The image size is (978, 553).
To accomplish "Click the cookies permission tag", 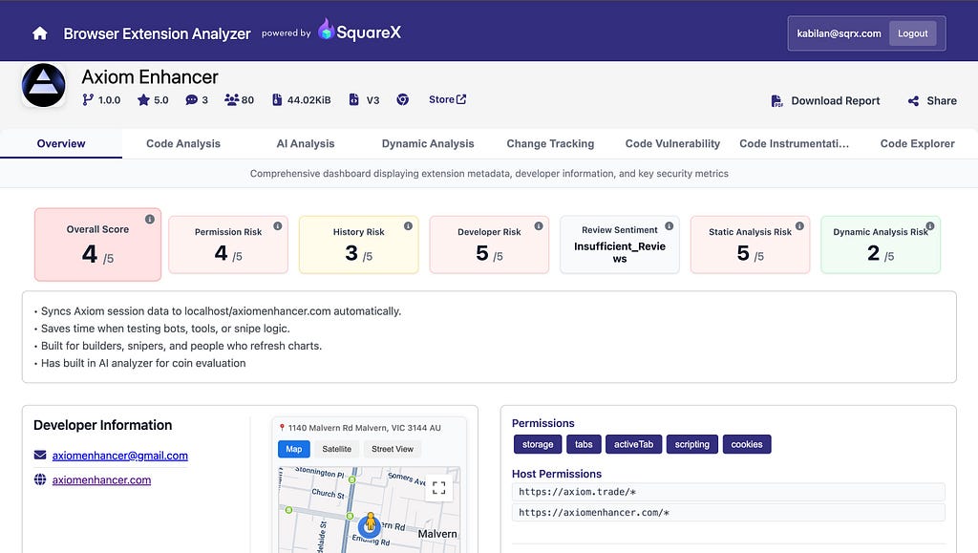I will click(747, 444).
